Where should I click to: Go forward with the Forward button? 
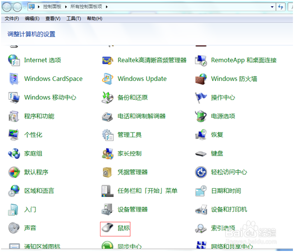17,7
